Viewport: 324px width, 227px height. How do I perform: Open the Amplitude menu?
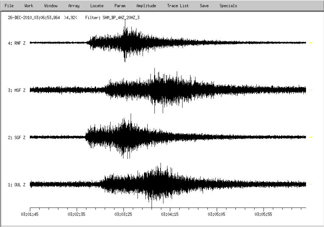[x=146, y=6]
